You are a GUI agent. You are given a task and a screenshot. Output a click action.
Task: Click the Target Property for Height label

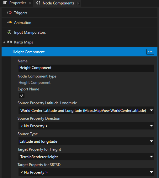39,149
